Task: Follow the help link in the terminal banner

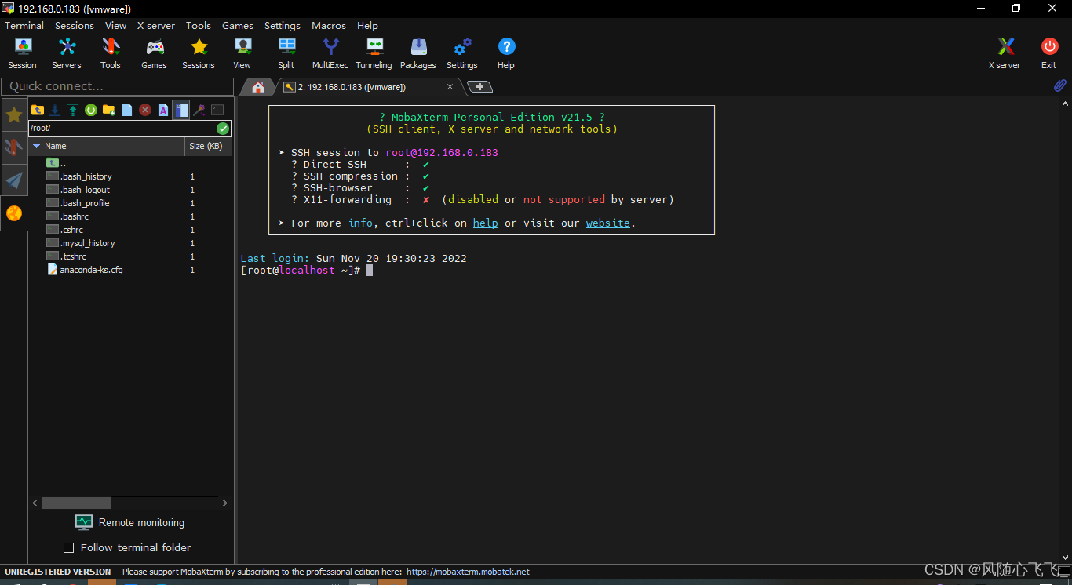Action: pos(485,223)
